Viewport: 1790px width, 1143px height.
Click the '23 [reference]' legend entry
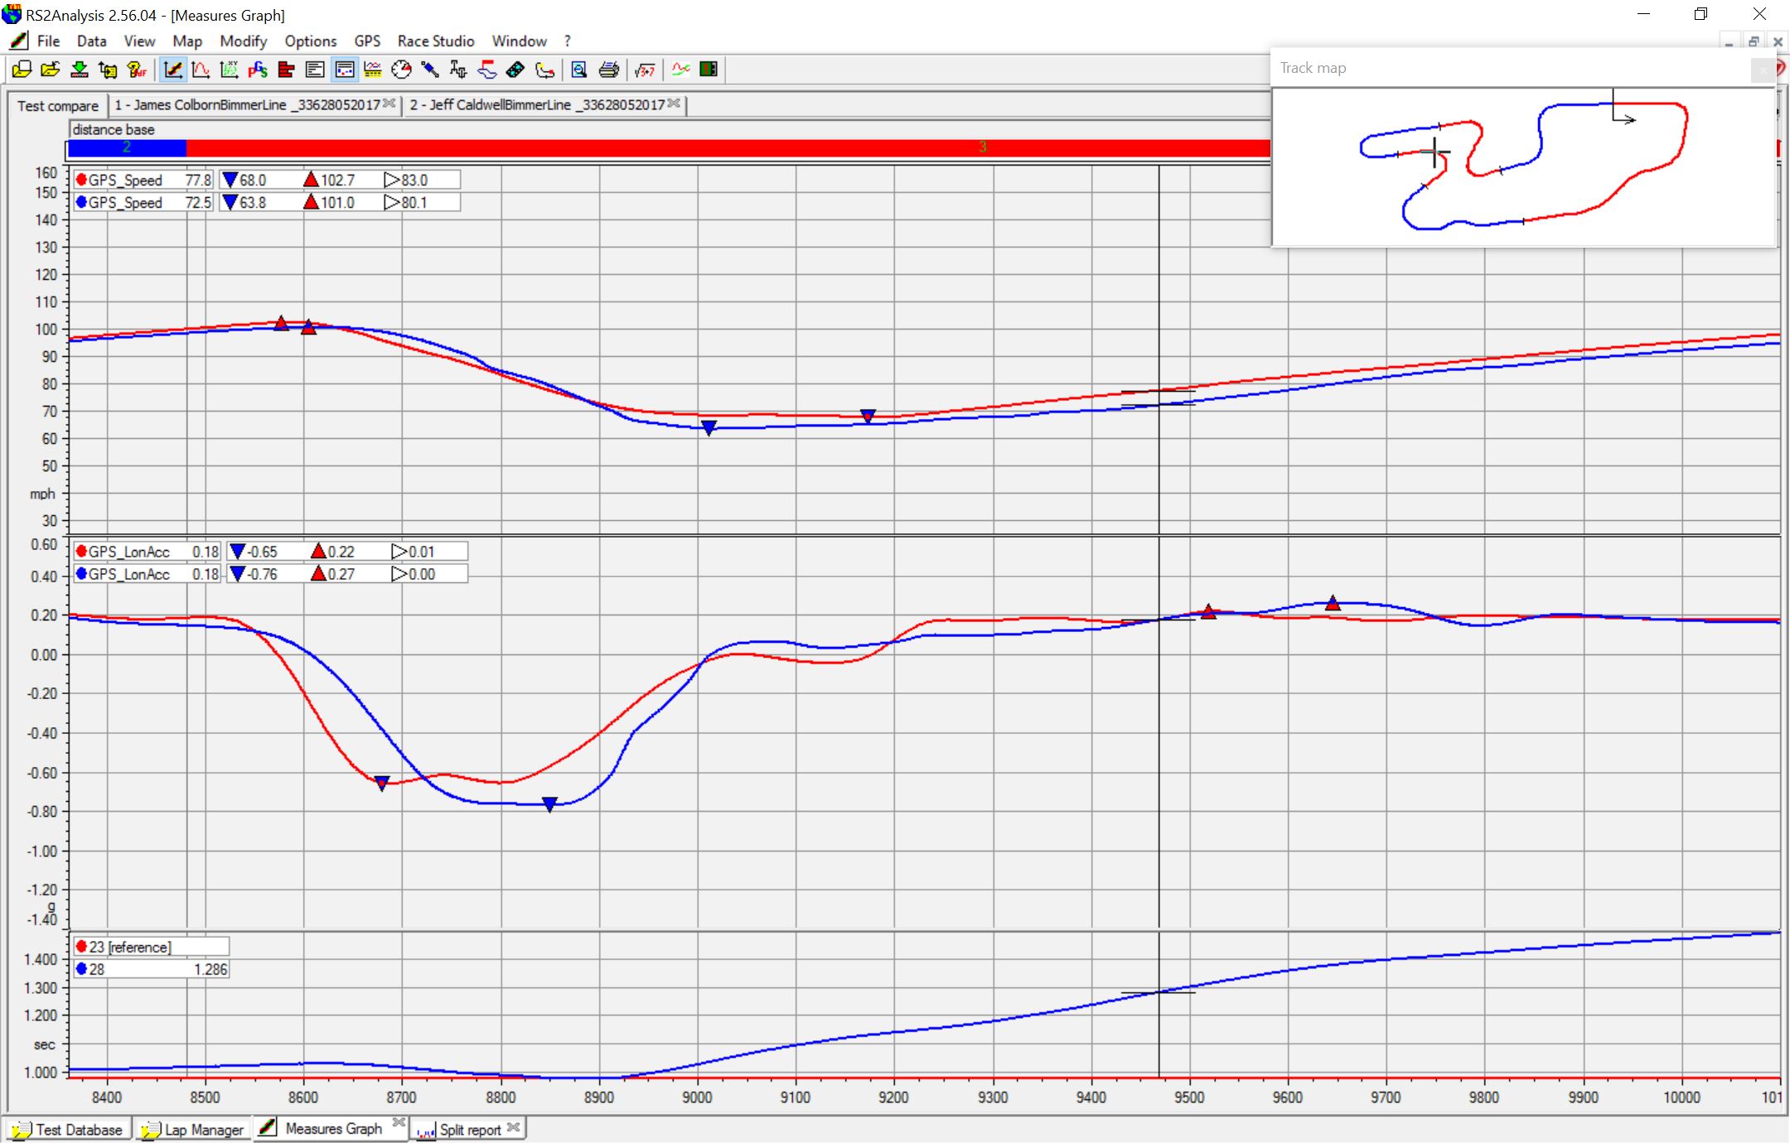click(x=151, y=947)
